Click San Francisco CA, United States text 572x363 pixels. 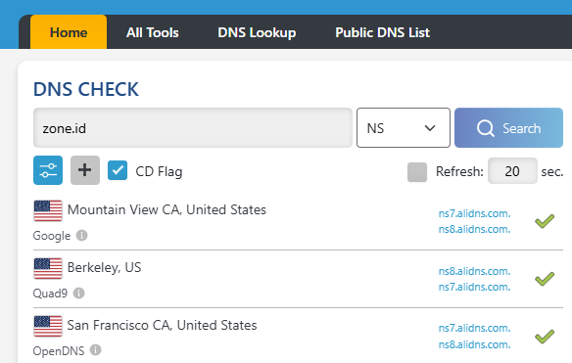(162, 325)
